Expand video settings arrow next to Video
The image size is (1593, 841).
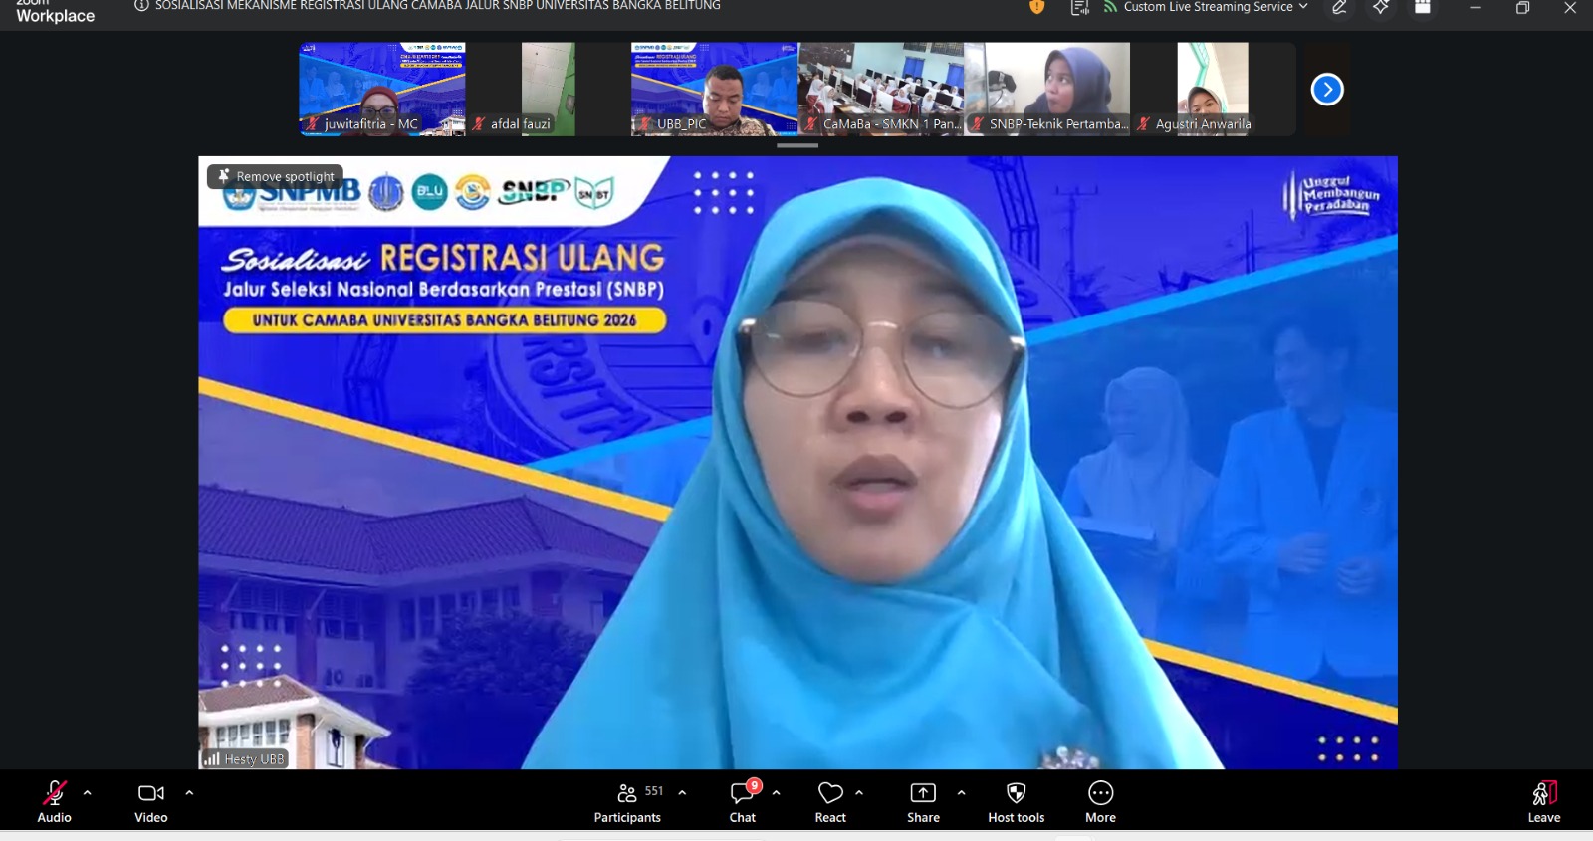pyautogui.click(x=189, y=793)
